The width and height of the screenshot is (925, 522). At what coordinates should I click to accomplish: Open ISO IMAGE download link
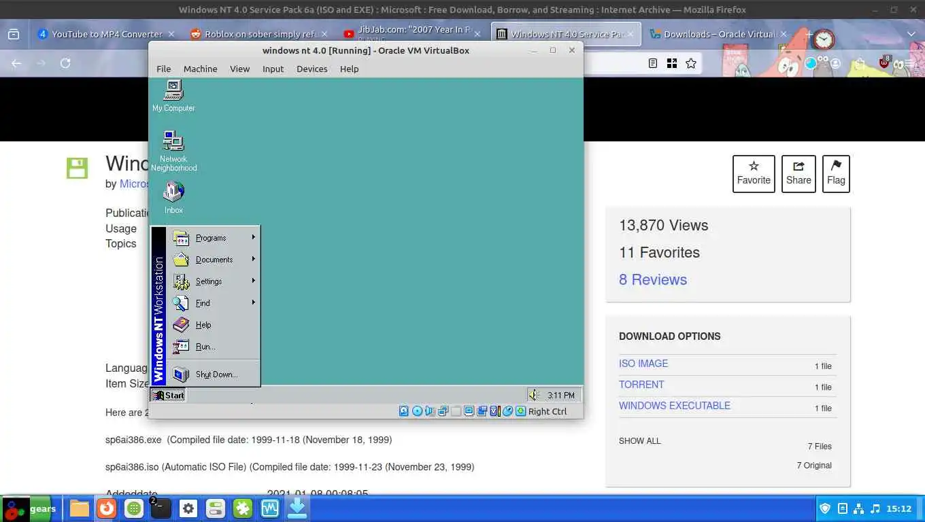point(643,364)
